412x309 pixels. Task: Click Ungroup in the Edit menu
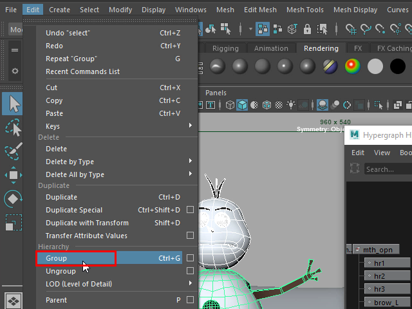click(x=61, y=271)
